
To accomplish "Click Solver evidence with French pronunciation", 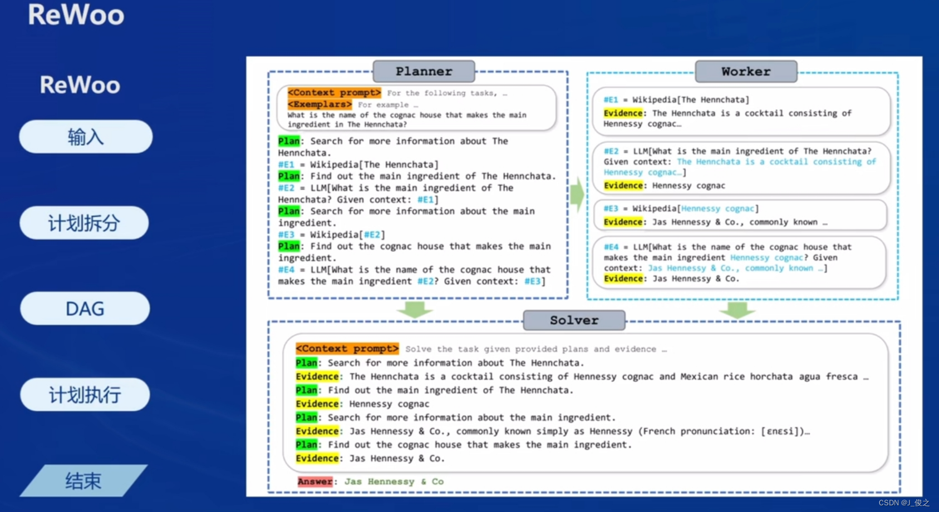I will pos(553,431).
